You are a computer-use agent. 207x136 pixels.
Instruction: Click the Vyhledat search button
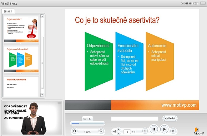coord(170,118)
